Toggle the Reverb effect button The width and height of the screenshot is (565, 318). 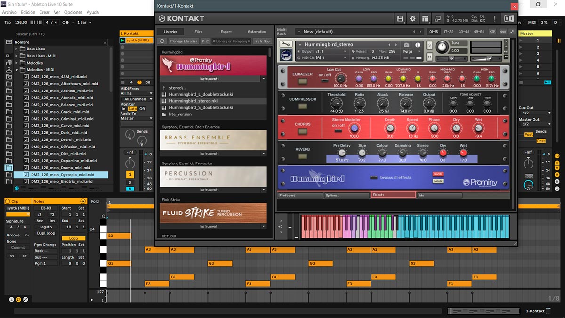(303, 156)
